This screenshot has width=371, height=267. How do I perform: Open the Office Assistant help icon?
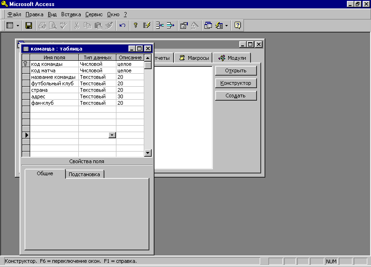coord(237,25)
